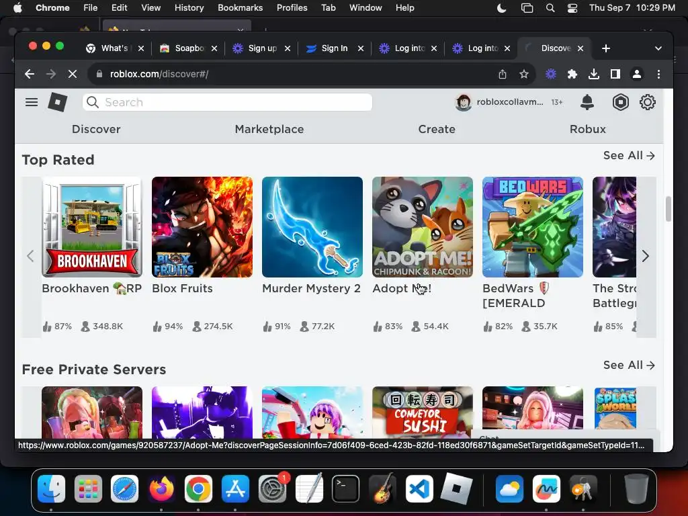This screenshot has height=516, width=688.
Task: Click the purple gear extension in toolbar
Action: (551, 74)
